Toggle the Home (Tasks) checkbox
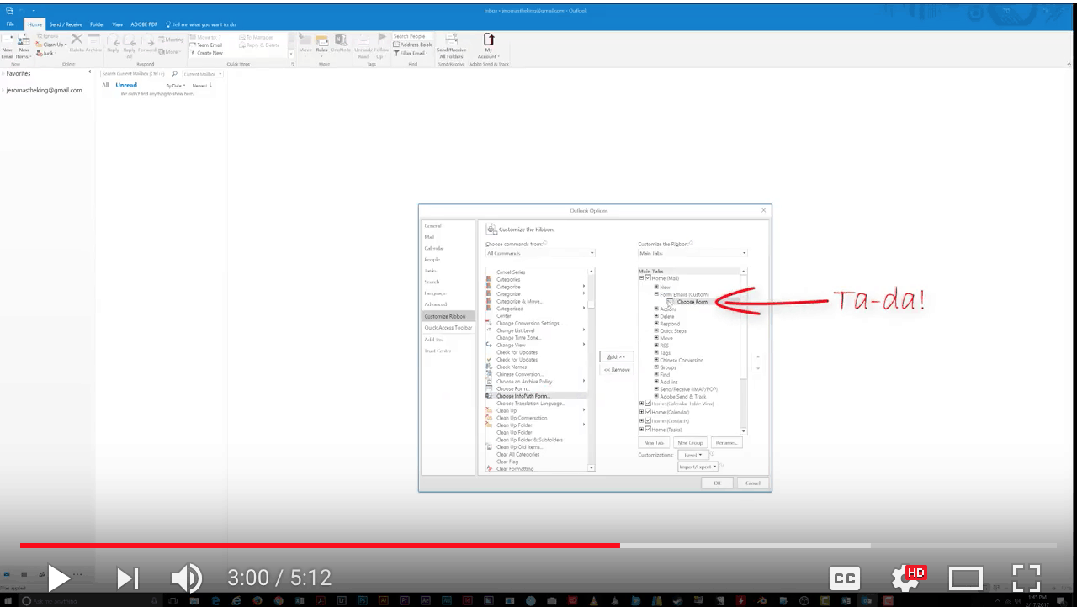Image resolution: width=1077 pixels, height=607 pixels. [648, 430]
